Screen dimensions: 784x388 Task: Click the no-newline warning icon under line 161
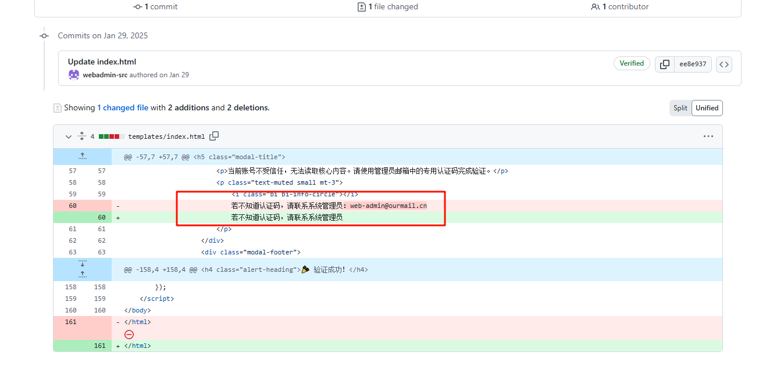click(129, 335)
